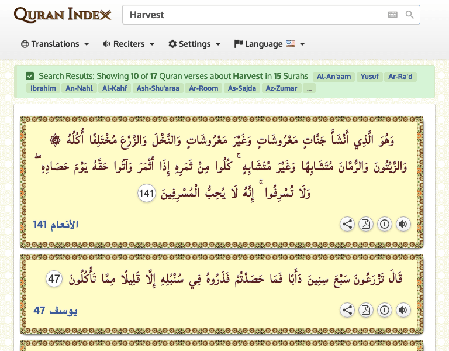
Task: Share verse Al-An'aam 141
Action: coord(347,223)
